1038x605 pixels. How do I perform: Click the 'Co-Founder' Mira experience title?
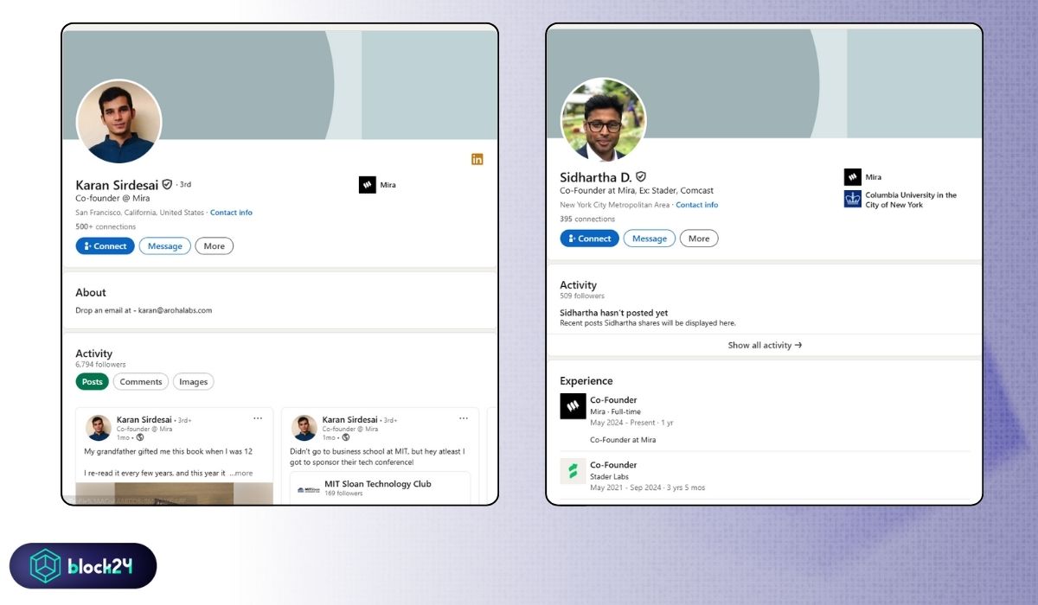(x=613, y=400)
